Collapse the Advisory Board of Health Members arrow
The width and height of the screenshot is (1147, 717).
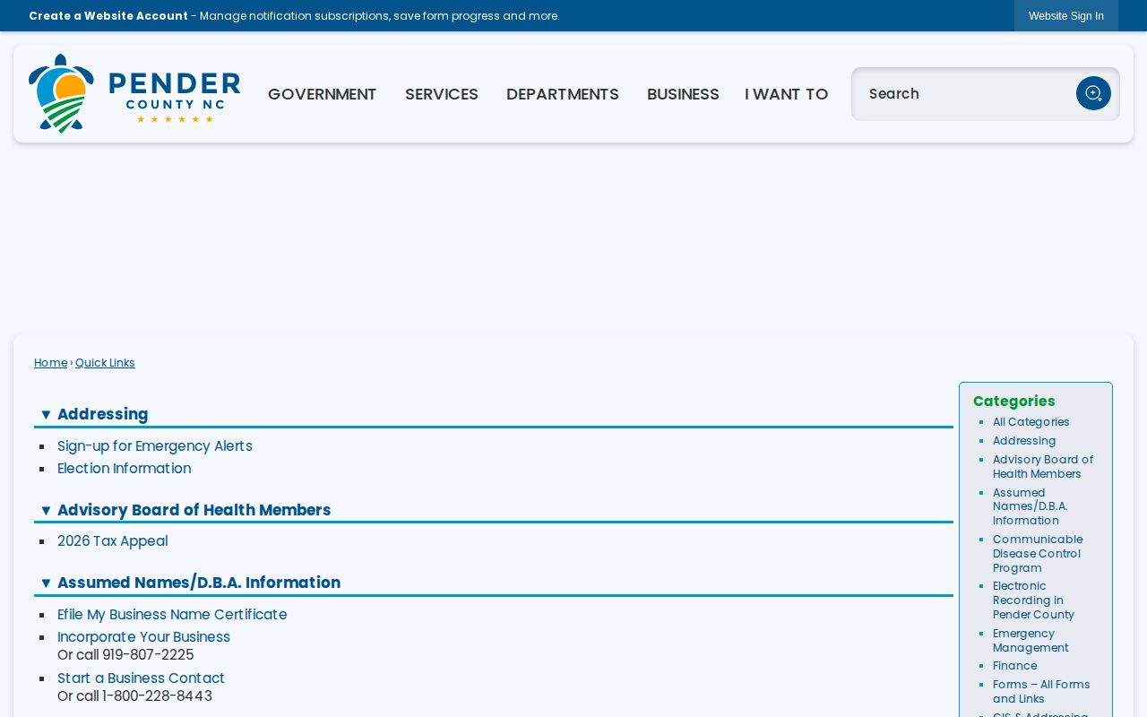click(46, 510)
